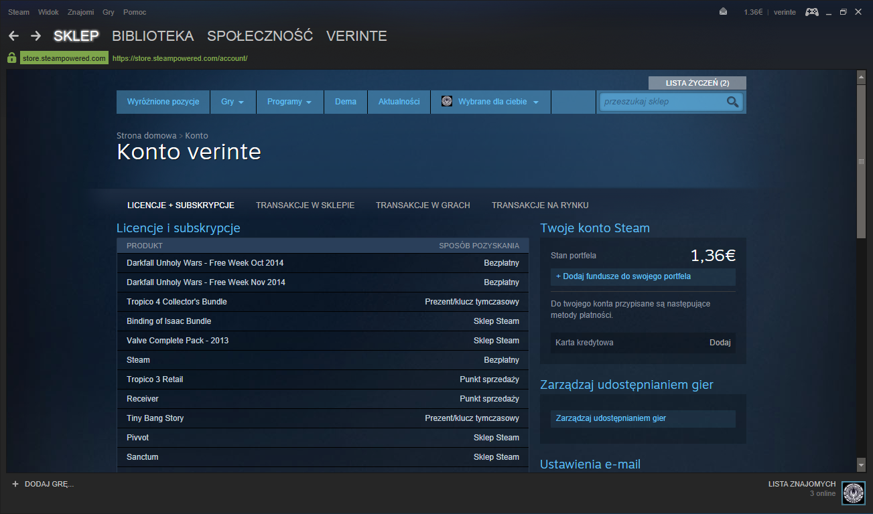
Task: Select the Receiver license row
Action: pos(323,399)
